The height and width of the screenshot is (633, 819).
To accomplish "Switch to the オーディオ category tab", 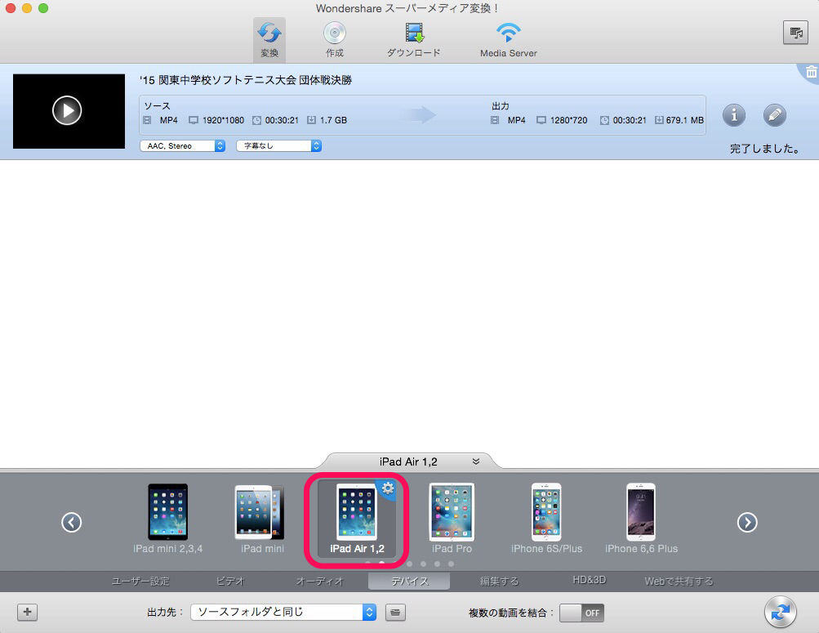I will pos(319,581).
